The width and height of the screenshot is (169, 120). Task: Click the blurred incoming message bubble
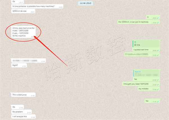[28, 61]
